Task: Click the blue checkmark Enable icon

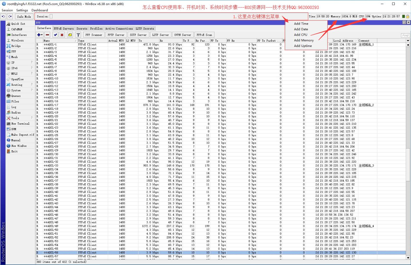Action: coord(55,35)
